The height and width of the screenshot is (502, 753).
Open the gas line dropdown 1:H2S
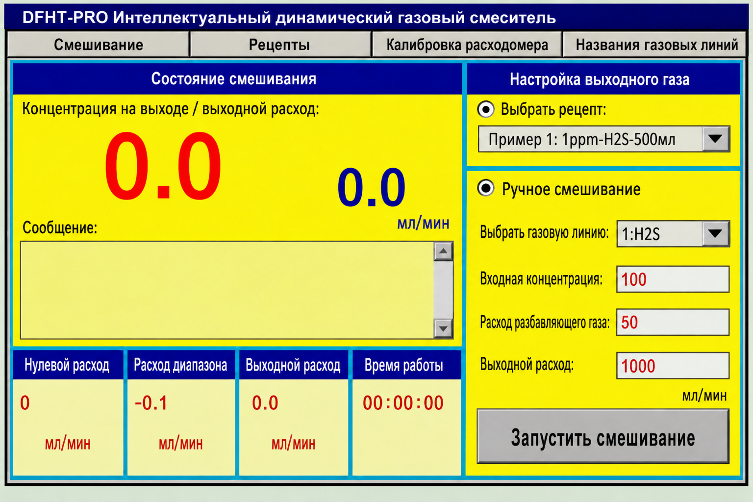(673, 234)
